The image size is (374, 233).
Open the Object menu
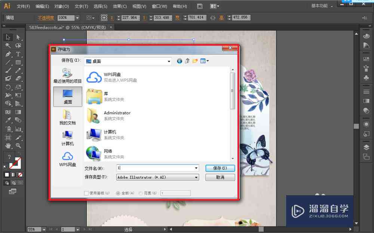coord(62,6)
